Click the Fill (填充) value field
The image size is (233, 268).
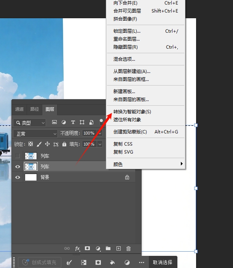click(x=89, y=144)
